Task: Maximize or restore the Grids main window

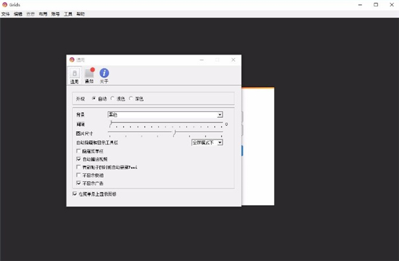Action: [376, 5]
